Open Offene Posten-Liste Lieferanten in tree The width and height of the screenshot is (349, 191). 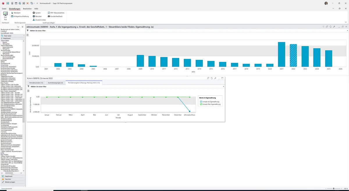(x=11, y=86)
